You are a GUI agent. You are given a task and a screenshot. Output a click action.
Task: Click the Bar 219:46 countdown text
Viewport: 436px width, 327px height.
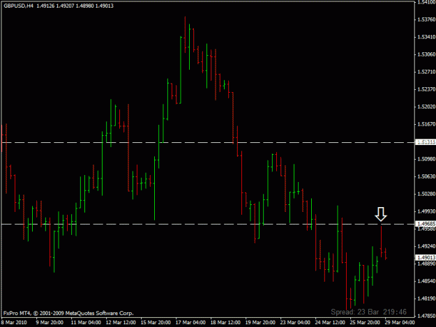coord(387,312)
